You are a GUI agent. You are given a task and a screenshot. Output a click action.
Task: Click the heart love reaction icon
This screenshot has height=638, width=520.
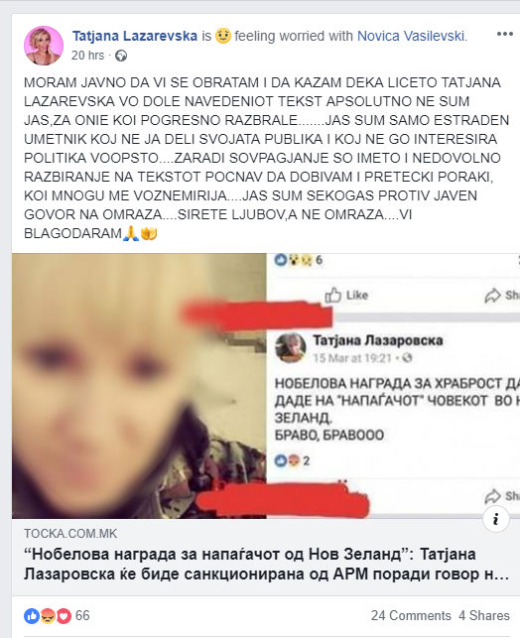[64, 616]
